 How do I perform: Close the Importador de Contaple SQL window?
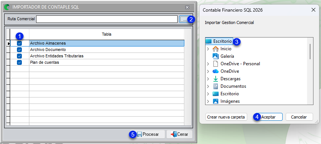(x=187, y=7)
